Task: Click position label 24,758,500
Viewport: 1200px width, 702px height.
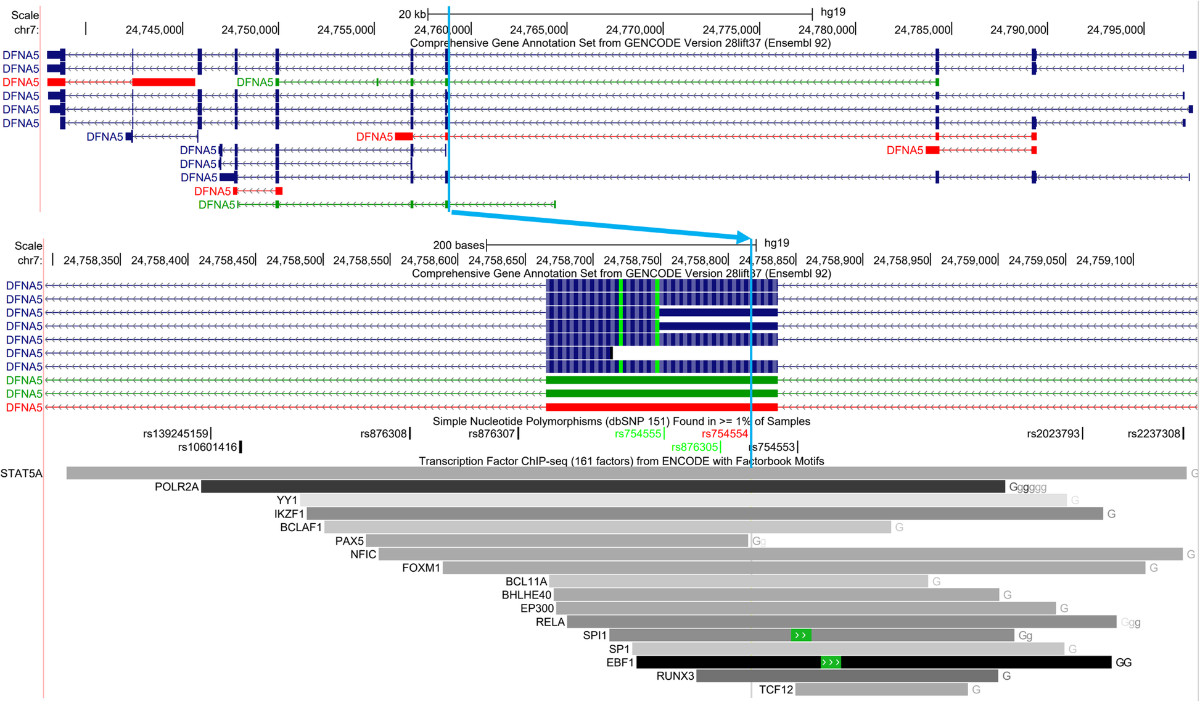Action: [x=294, y=260]
